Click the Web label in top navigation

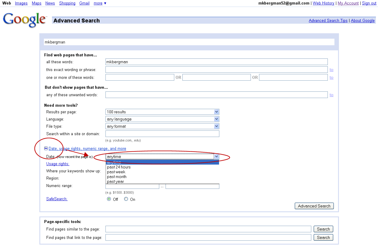pyautogui.click(x=7, y=3)
